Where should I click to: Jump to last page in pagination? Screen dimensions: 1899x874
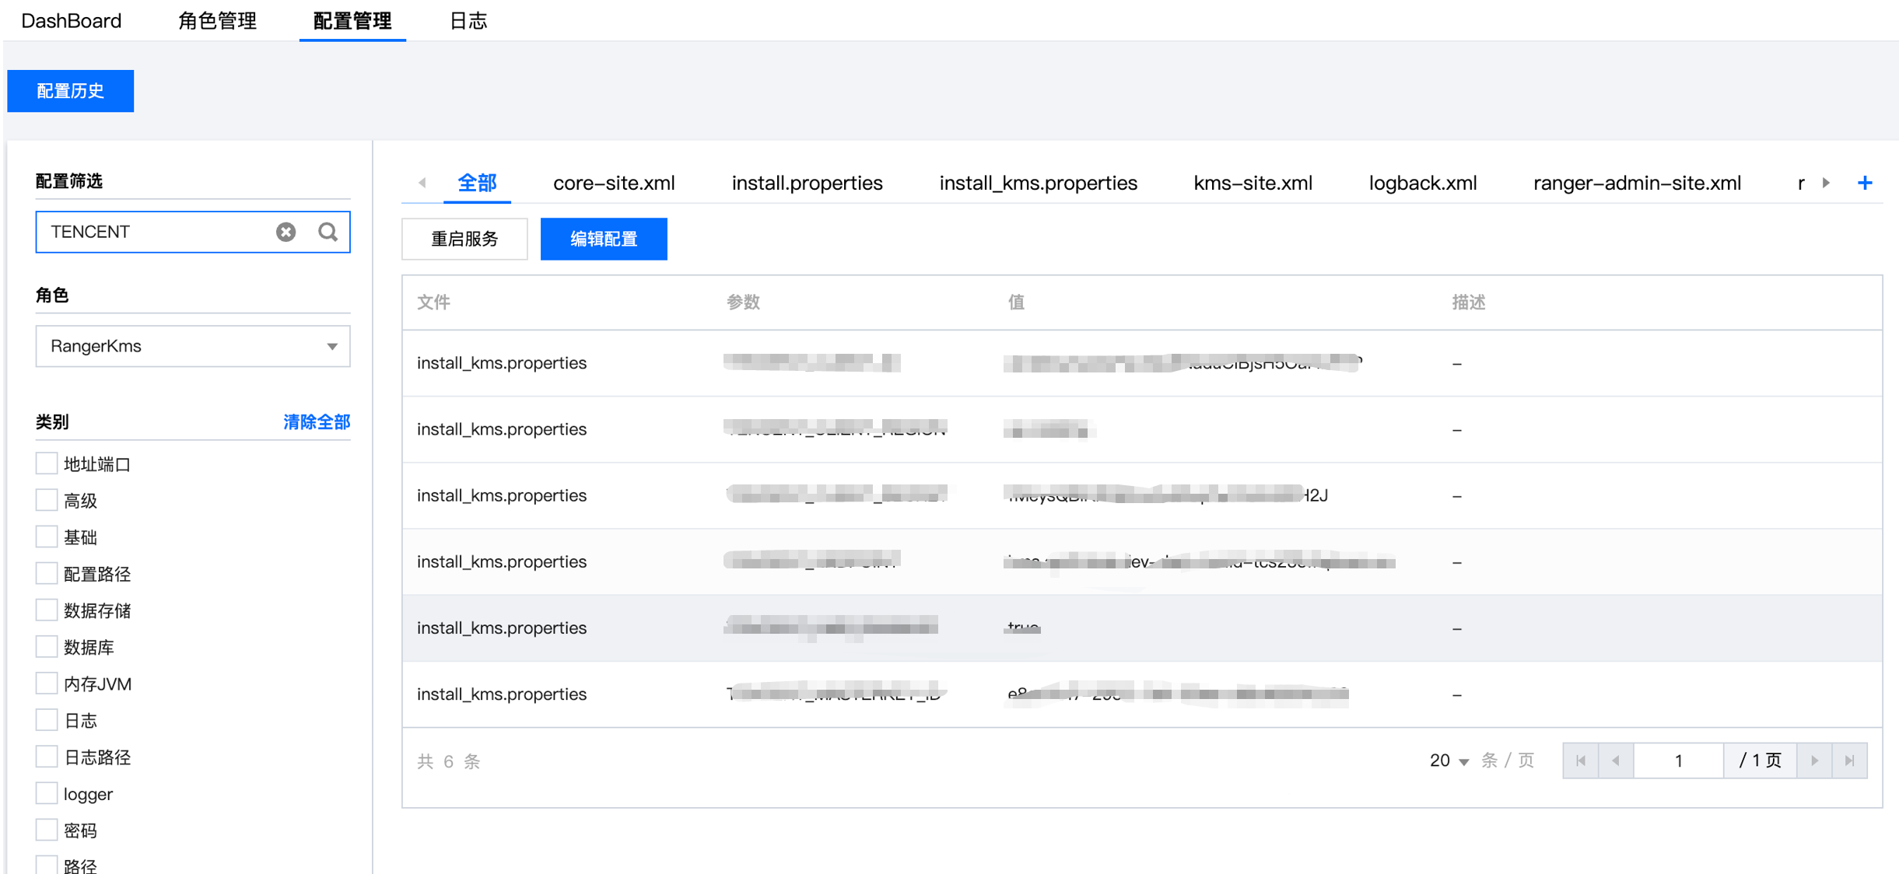pyautogui.click(x=1849, y=760)
